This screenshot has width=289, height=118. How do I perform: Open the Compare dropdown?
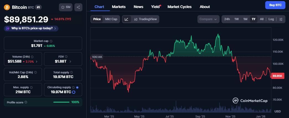pyautogui.click(x=209, y=19)
